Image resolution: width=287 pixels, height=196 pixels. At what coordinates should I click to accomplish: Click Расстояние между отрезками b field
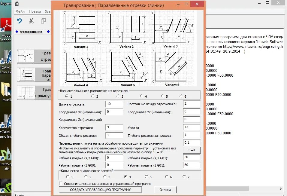192,104
